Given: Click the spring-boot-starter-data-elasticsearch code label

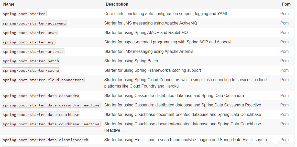Looking at the screenshot, I should click(46, 140).
